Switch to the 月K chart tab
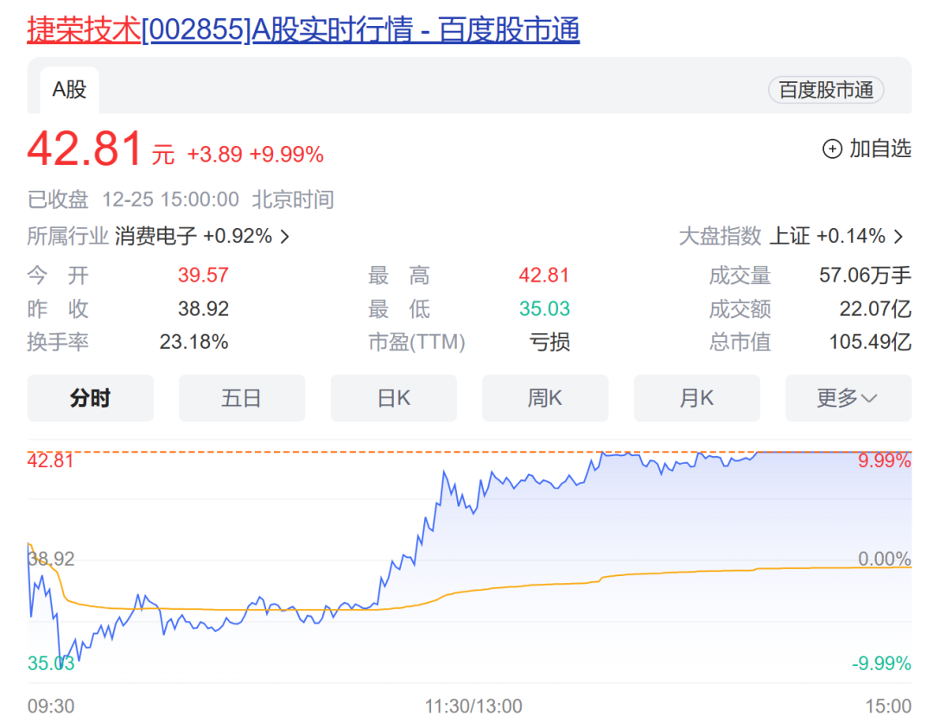The width and height of the screenshot is (933, 722). click(x=697, y=398)
